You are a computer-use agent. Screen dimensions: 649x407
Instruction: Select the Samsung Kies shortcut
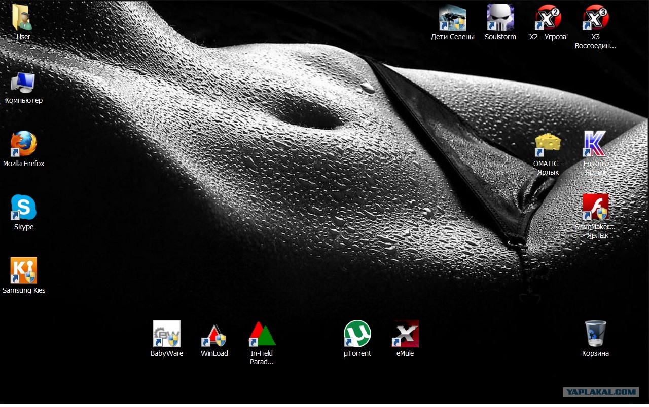tap(23, 271)
